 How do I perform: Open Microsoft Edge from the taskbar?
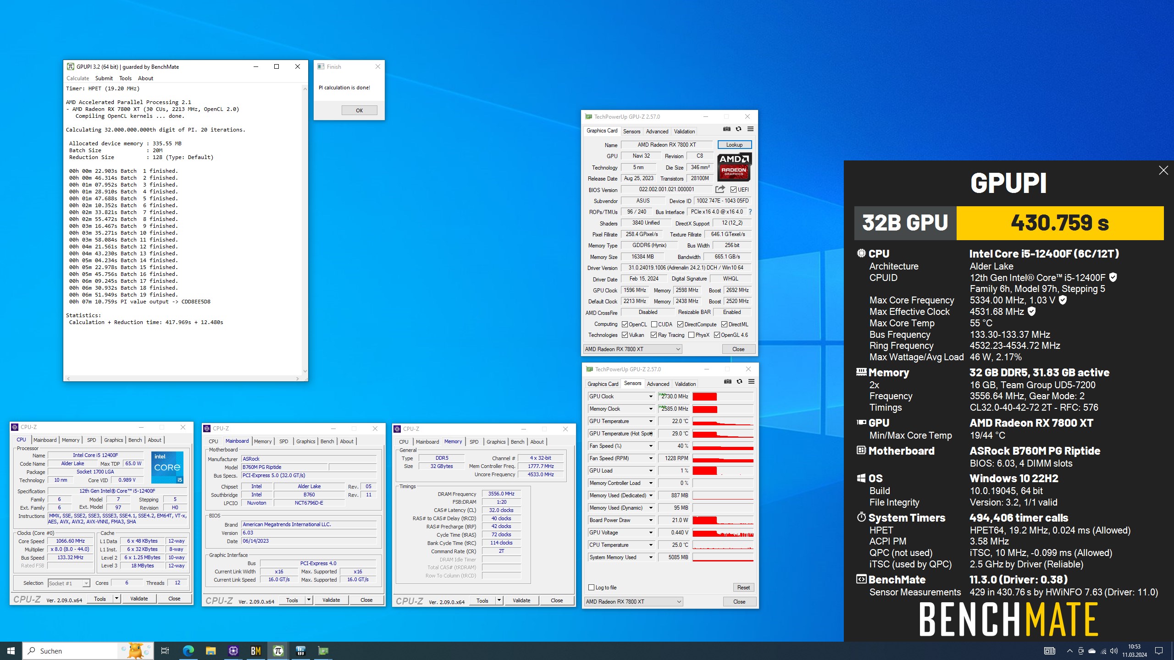point(188,651)
